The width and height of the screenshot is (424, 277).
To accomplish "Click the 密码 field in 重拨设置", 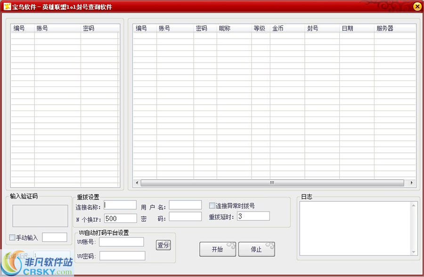I will coord(185,216).
